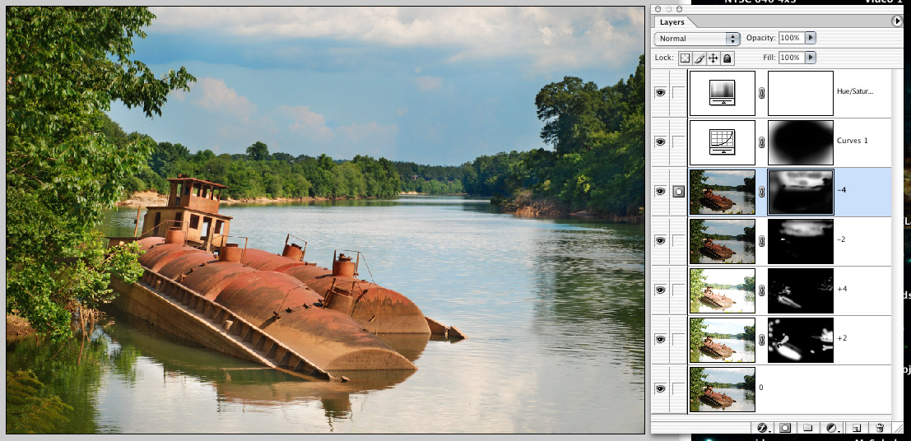Open the new adjustment layer menu icon
The width and height of the screenshot is (911, 441).
[x=832, y=428]
